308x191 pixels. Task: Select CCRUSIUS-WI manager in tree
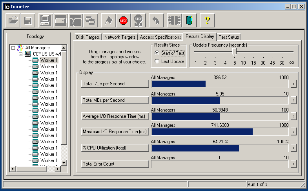tap(47, 54)
